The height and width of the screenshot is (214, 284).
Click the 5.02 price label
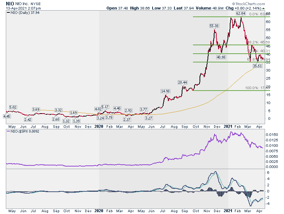click(13, 107)
